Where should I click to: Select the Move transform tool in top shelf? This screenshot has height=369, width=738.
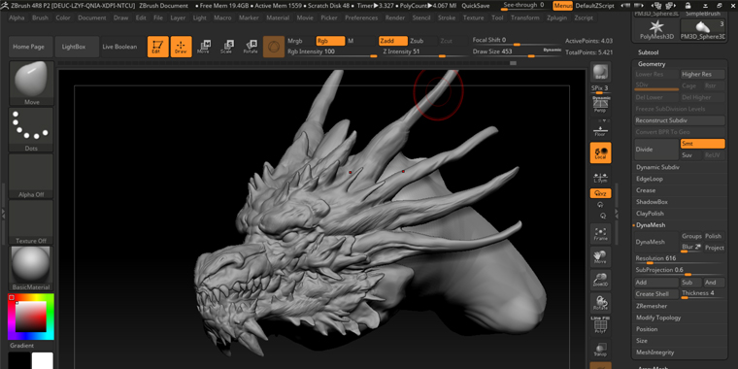tap(204, 47)
